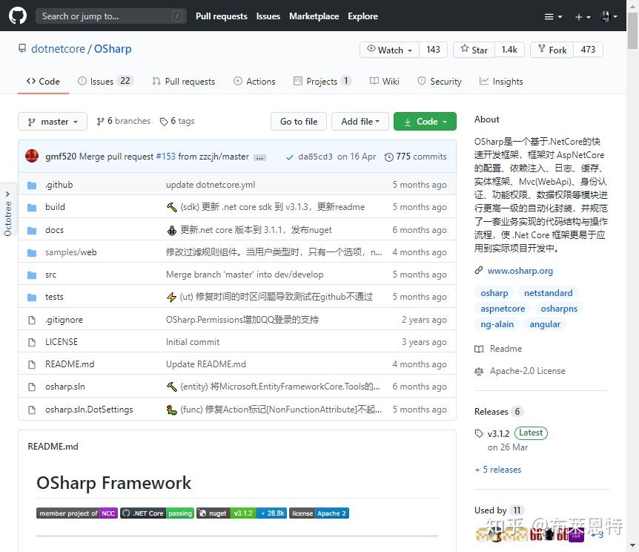Expand the master branch selector

click(x=52, y=120)
